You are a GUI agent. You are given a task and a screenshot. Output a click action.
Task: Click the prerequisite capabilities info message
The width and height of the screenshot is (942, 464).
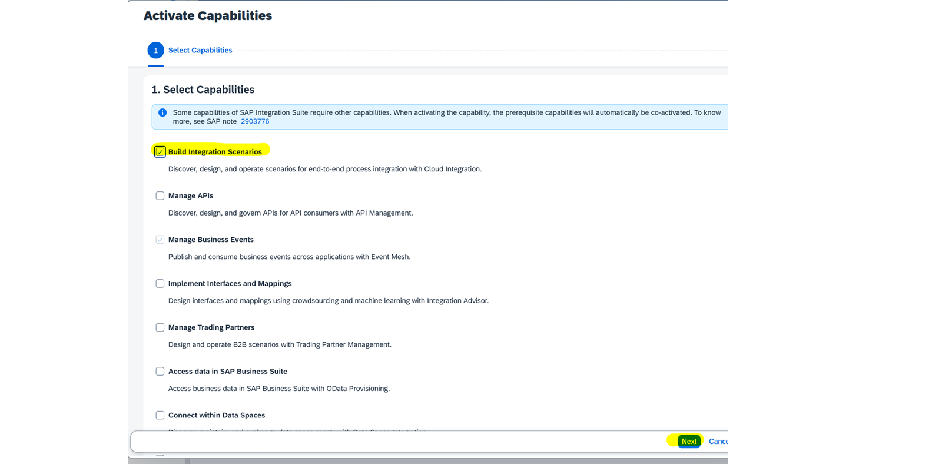pyautogui.click(x=447, y=117)
